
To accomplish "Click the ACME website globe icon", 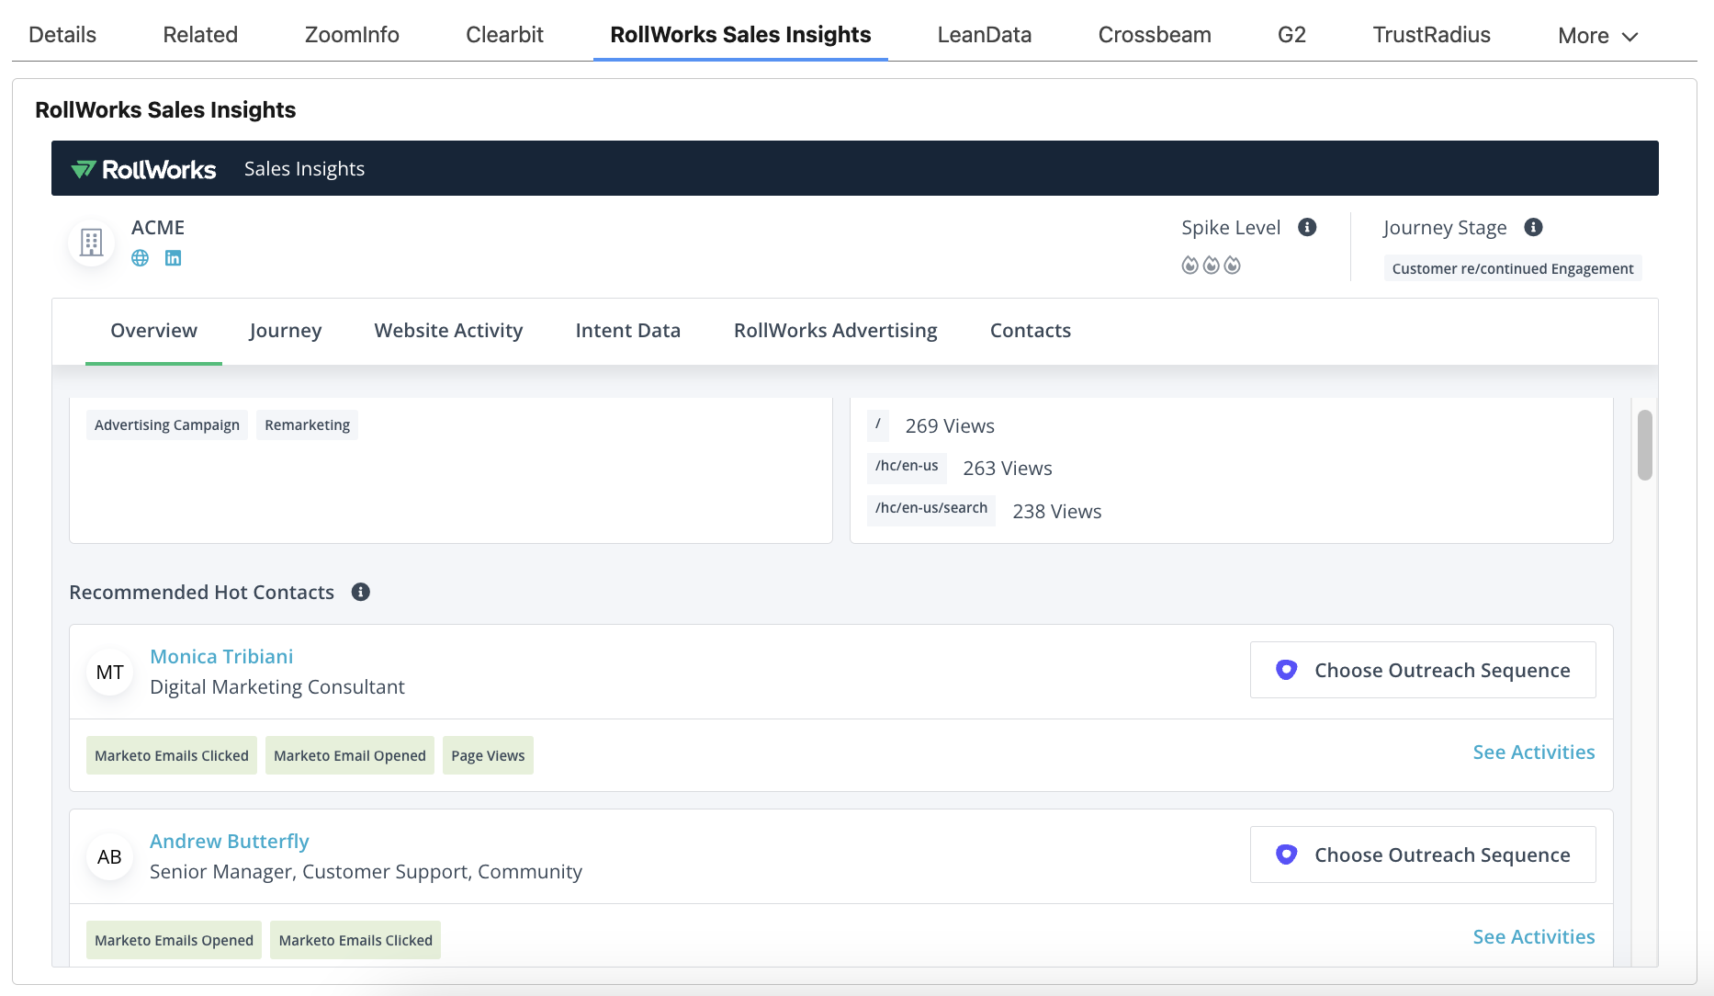I will click(140, 258).
